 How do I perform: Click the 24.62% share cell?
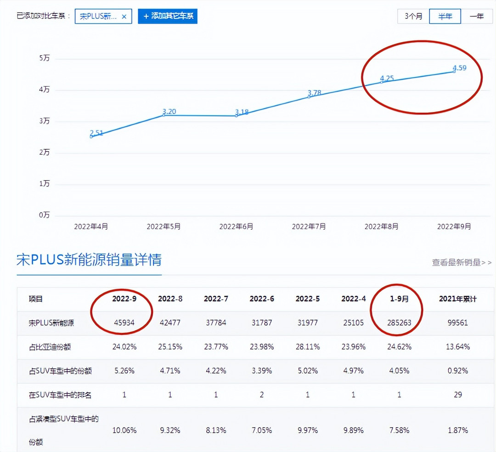pos(399,347)
